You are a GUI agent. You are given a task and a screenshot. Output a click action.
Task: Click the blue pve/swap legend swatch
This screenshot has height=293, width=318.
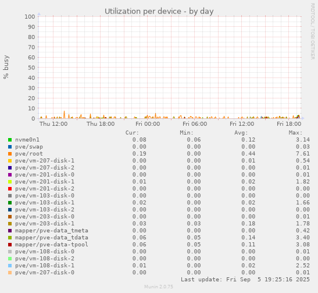[10, 147]
